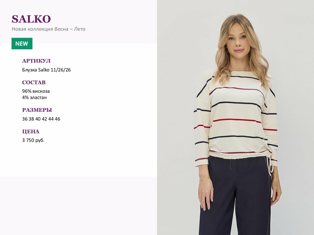Choose size 40
The image size is (314, 235).
(x=38, y=119)
